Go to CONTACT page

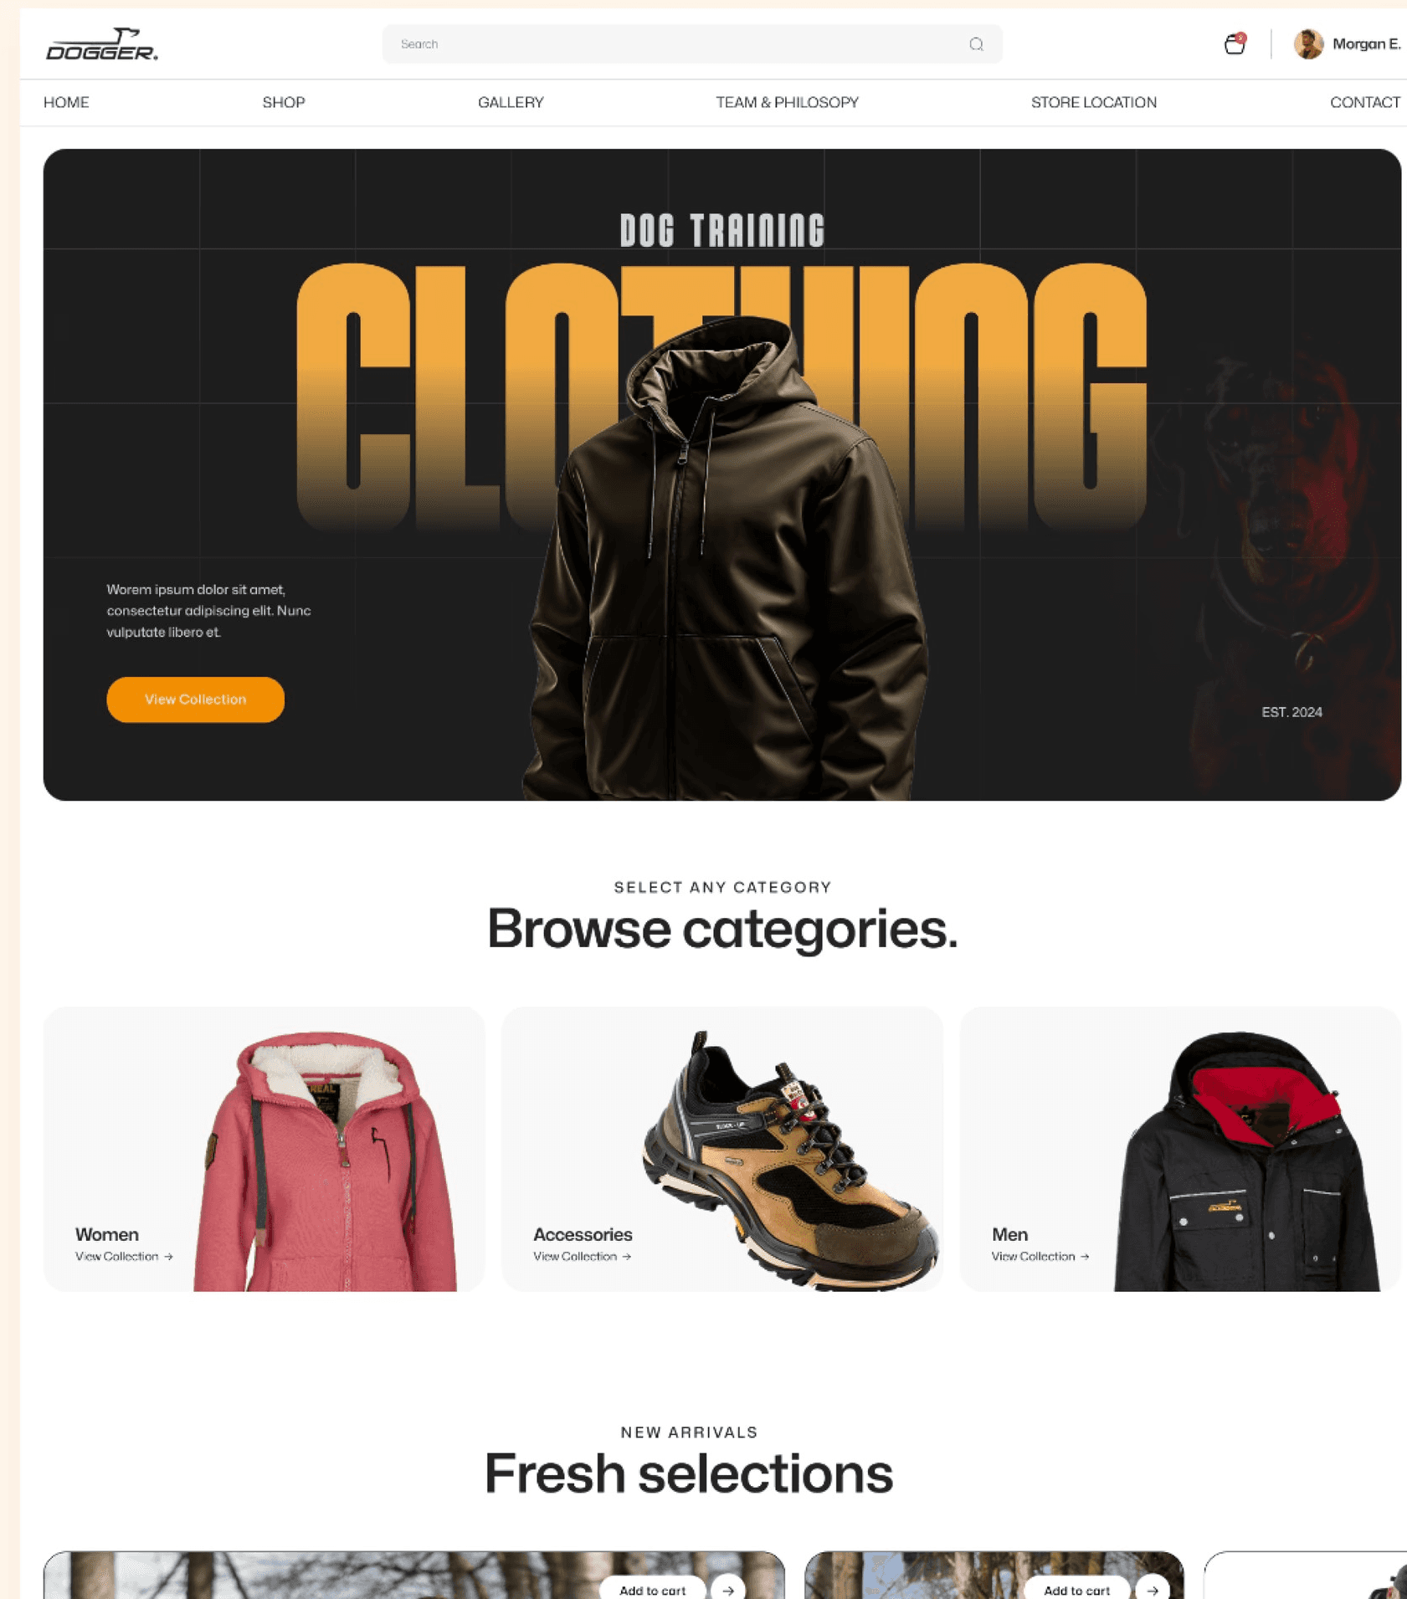pyautogui.click(x=1365, y=102)
